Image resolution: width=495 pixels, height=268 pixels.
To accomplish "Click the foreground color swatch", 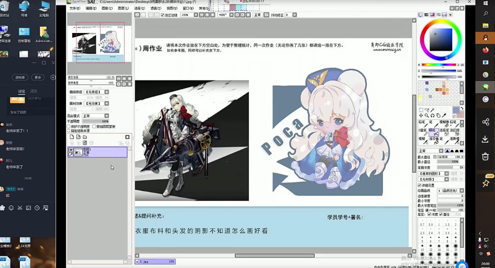I will 456,110.
